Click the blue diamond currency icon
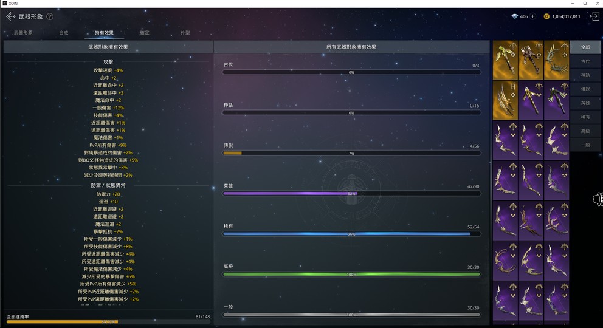 [x=514, y=16]
